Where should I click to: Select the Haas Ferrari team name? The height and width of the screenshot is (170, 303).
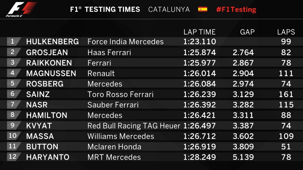click(109, 53)
